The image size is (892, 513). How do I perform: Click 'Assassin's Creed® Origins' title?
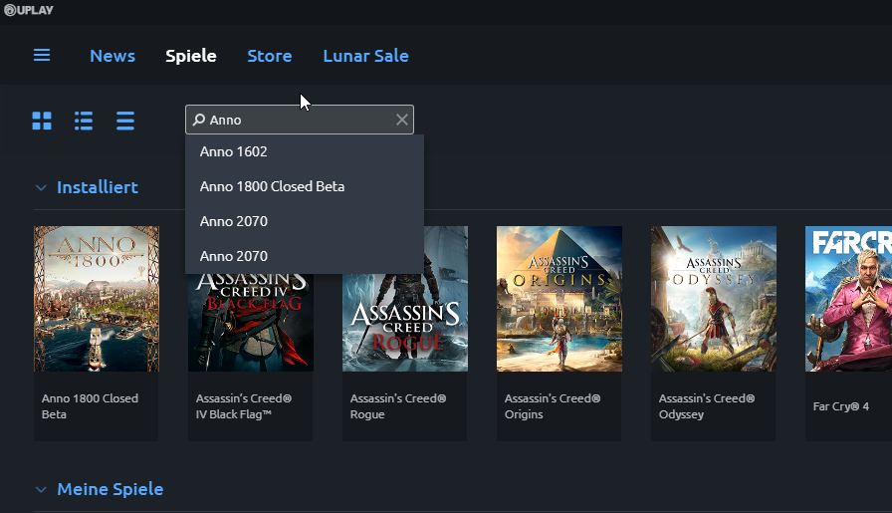click(x=553, y=406)
